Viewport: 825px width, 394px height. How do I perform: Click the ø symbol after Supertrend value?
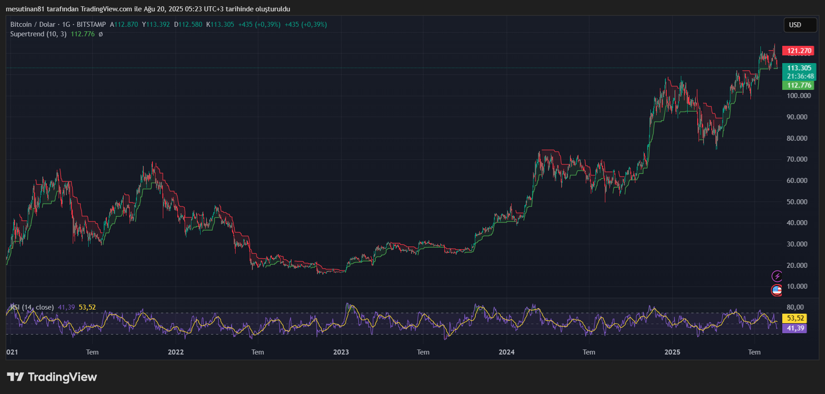point(101,34)
